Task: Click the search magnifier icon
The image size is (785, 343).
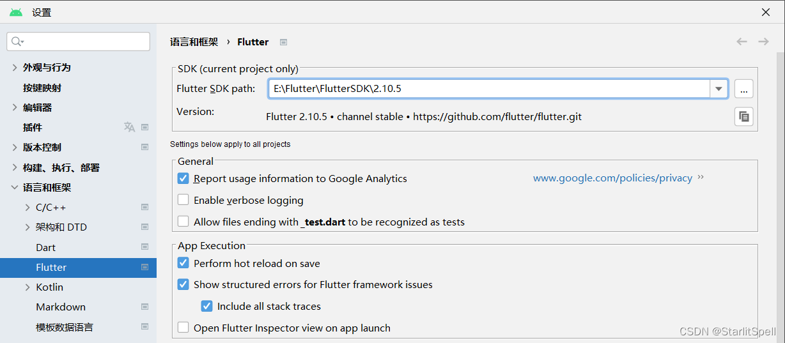Action: 17,42
